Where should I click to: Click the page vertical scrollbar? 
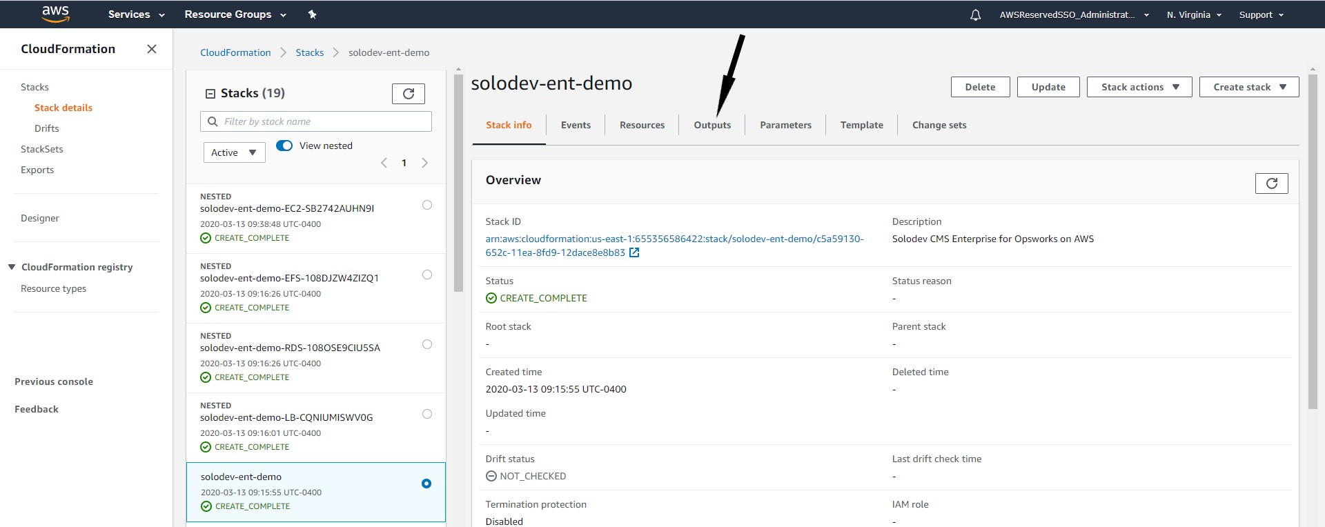1313,241
